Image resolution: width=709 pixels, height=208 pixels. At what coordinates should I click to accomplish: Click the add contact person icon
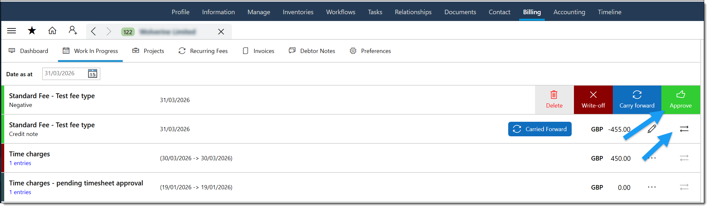coord(73,31)
